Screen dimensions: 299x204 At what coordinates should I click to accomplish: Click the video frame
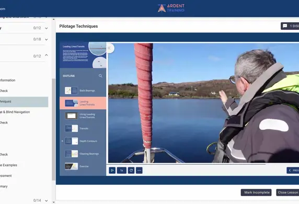point(203,103)
